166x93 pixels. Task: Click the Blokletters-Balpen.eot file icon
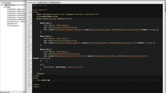8,9
